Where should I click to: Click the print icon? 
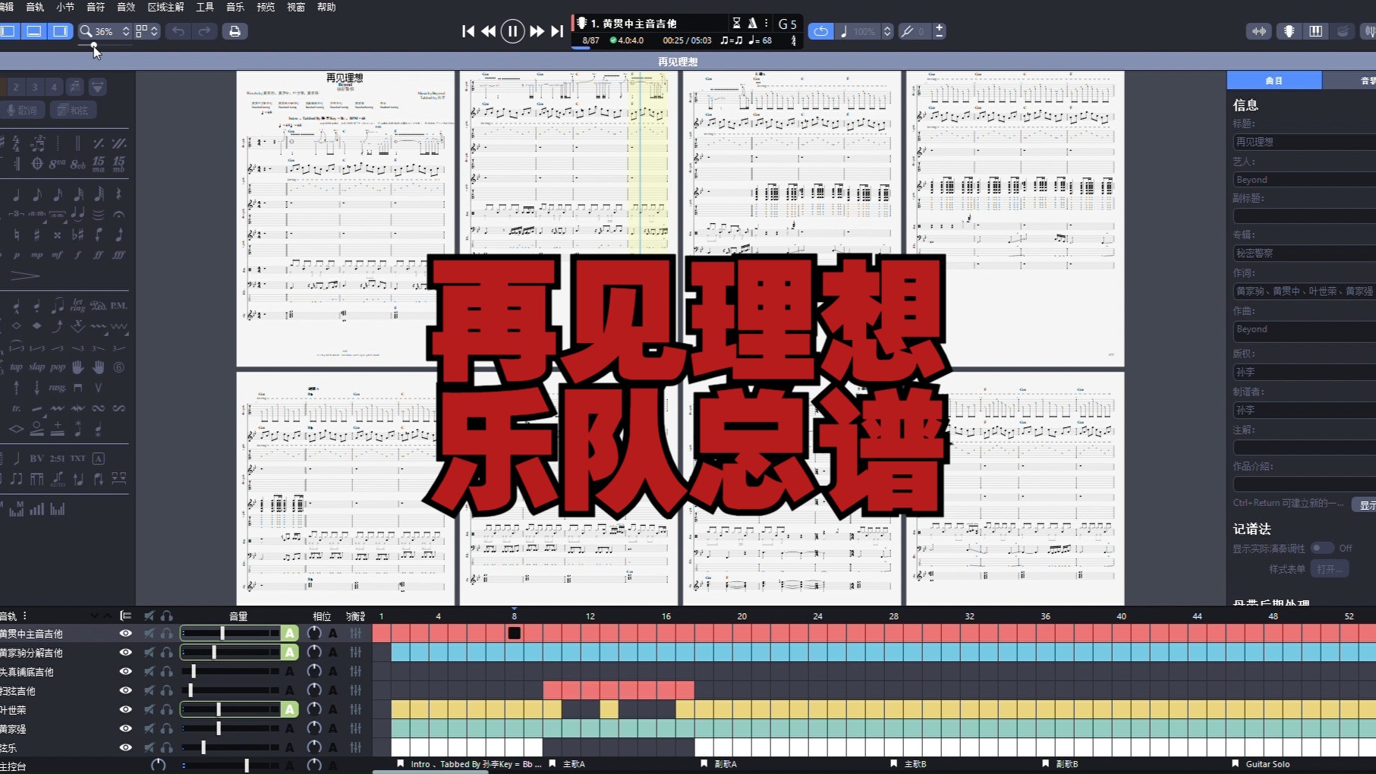[235, 31]
